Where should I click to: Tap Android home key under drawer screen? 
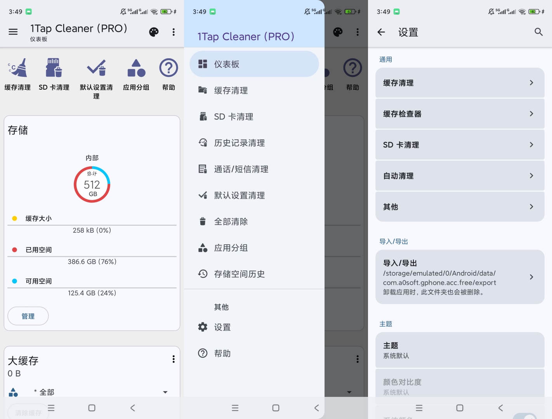coord(276,408)
